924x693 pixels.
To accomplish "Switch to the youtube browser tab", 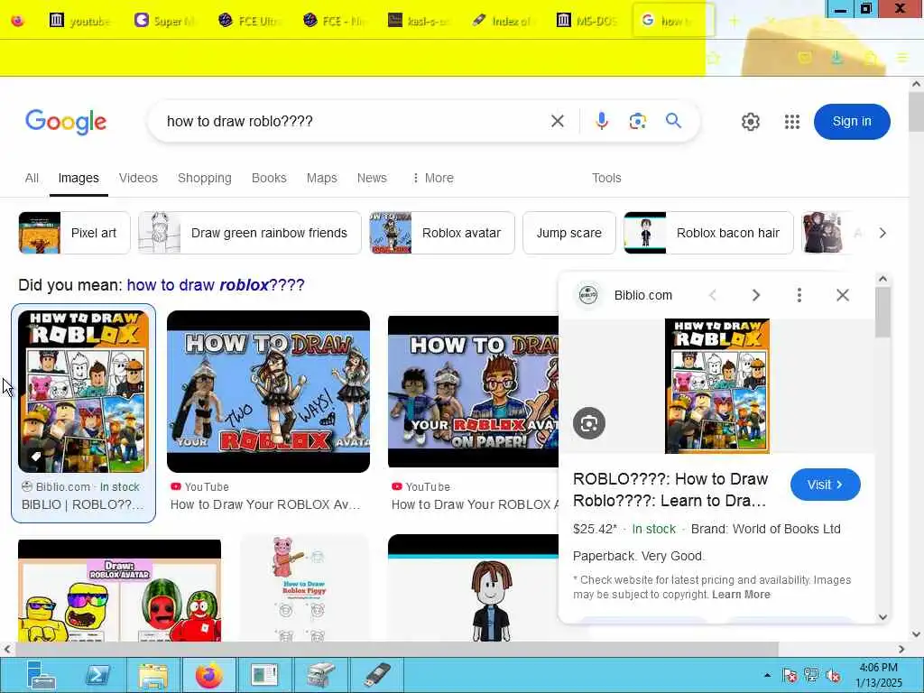I will [80, 21].
